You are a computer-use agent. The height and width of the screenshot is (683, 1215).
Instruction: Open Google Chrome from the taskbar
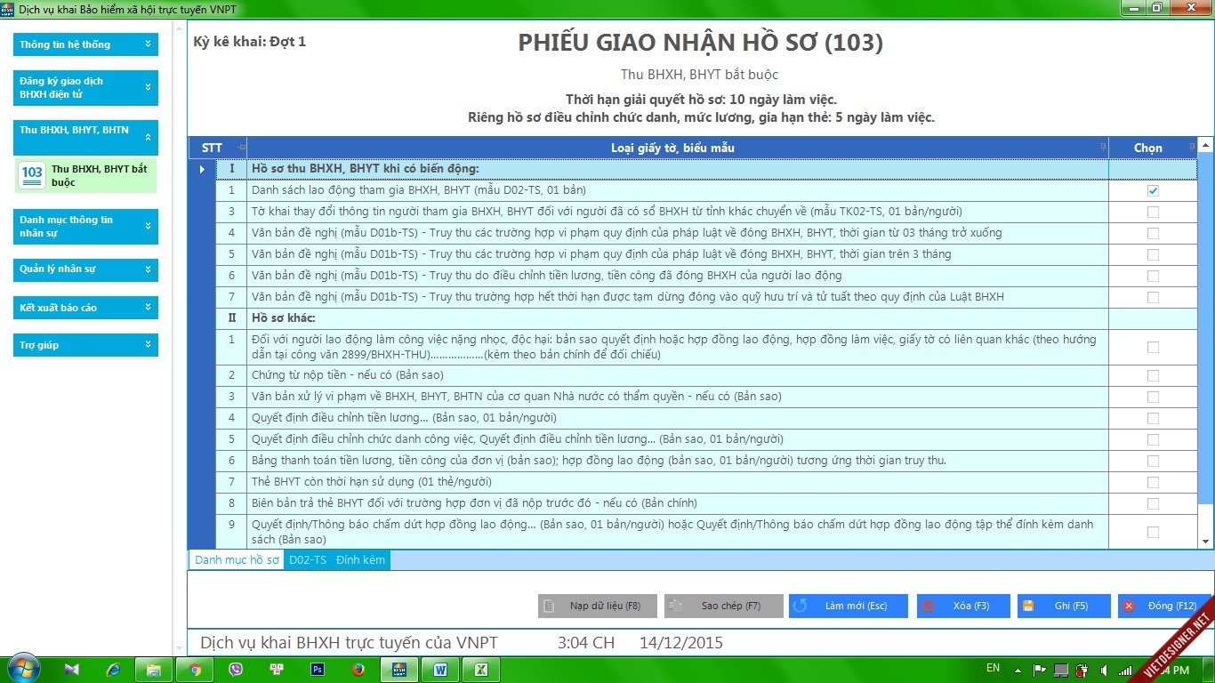pyautogui.click(x=195, y=669)
